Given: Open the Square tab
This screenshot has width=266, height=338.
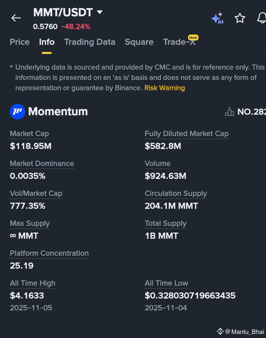Looking at the screenshot, I should click(139, 42).
